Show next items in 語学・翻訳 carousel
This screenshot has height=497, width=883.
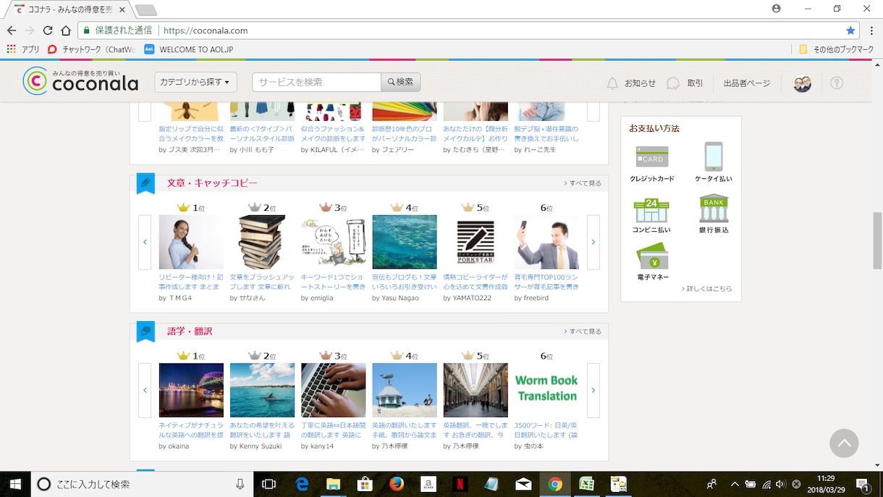(593, 390)
